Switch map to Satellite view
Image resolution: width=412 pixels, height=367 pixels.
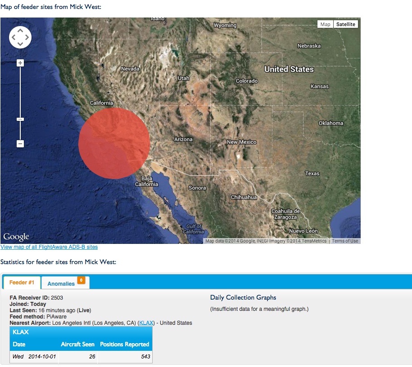345,24
